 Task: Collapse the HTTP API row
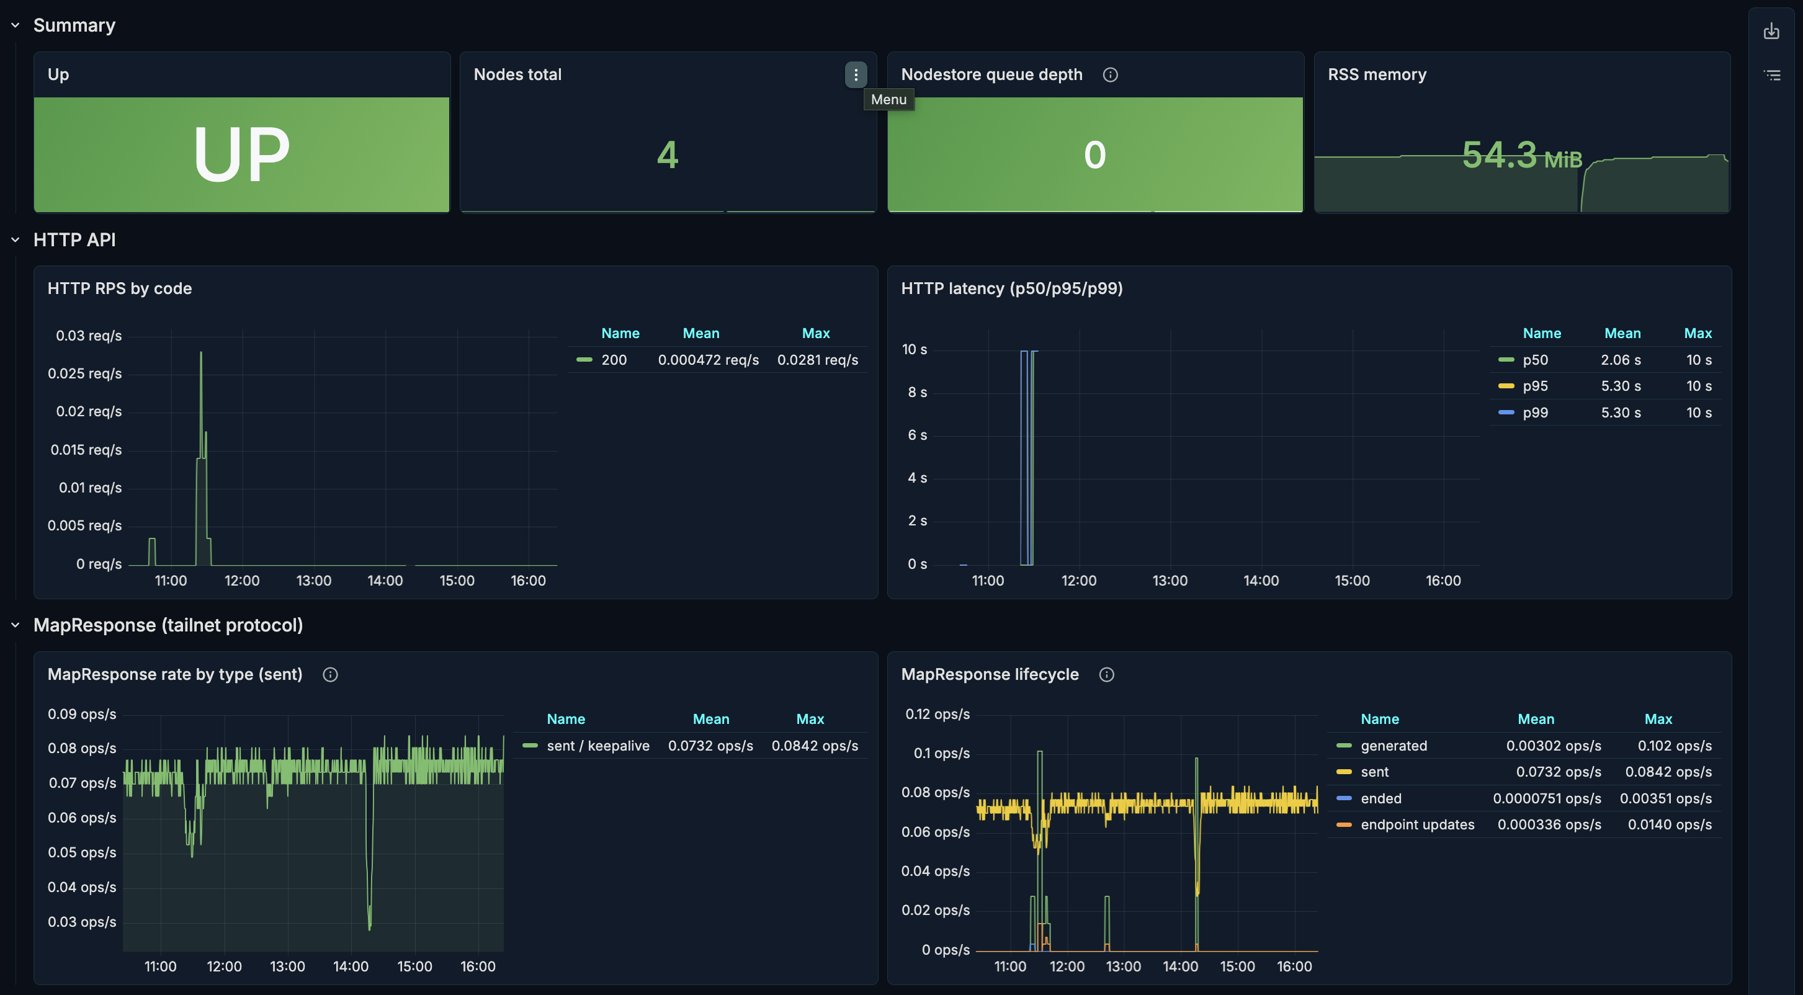[x=16, y=240]
